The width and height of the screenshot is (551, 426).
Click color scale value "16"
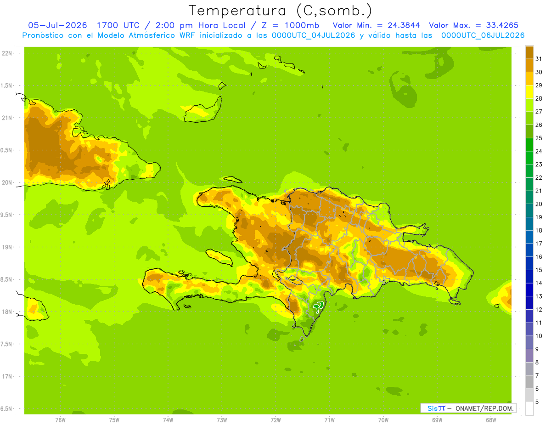pyautogui.click(x=539, y=257)
